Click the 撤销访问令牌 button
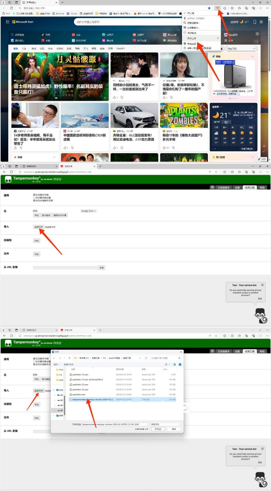The image size is (271, 491). [60, 215]
